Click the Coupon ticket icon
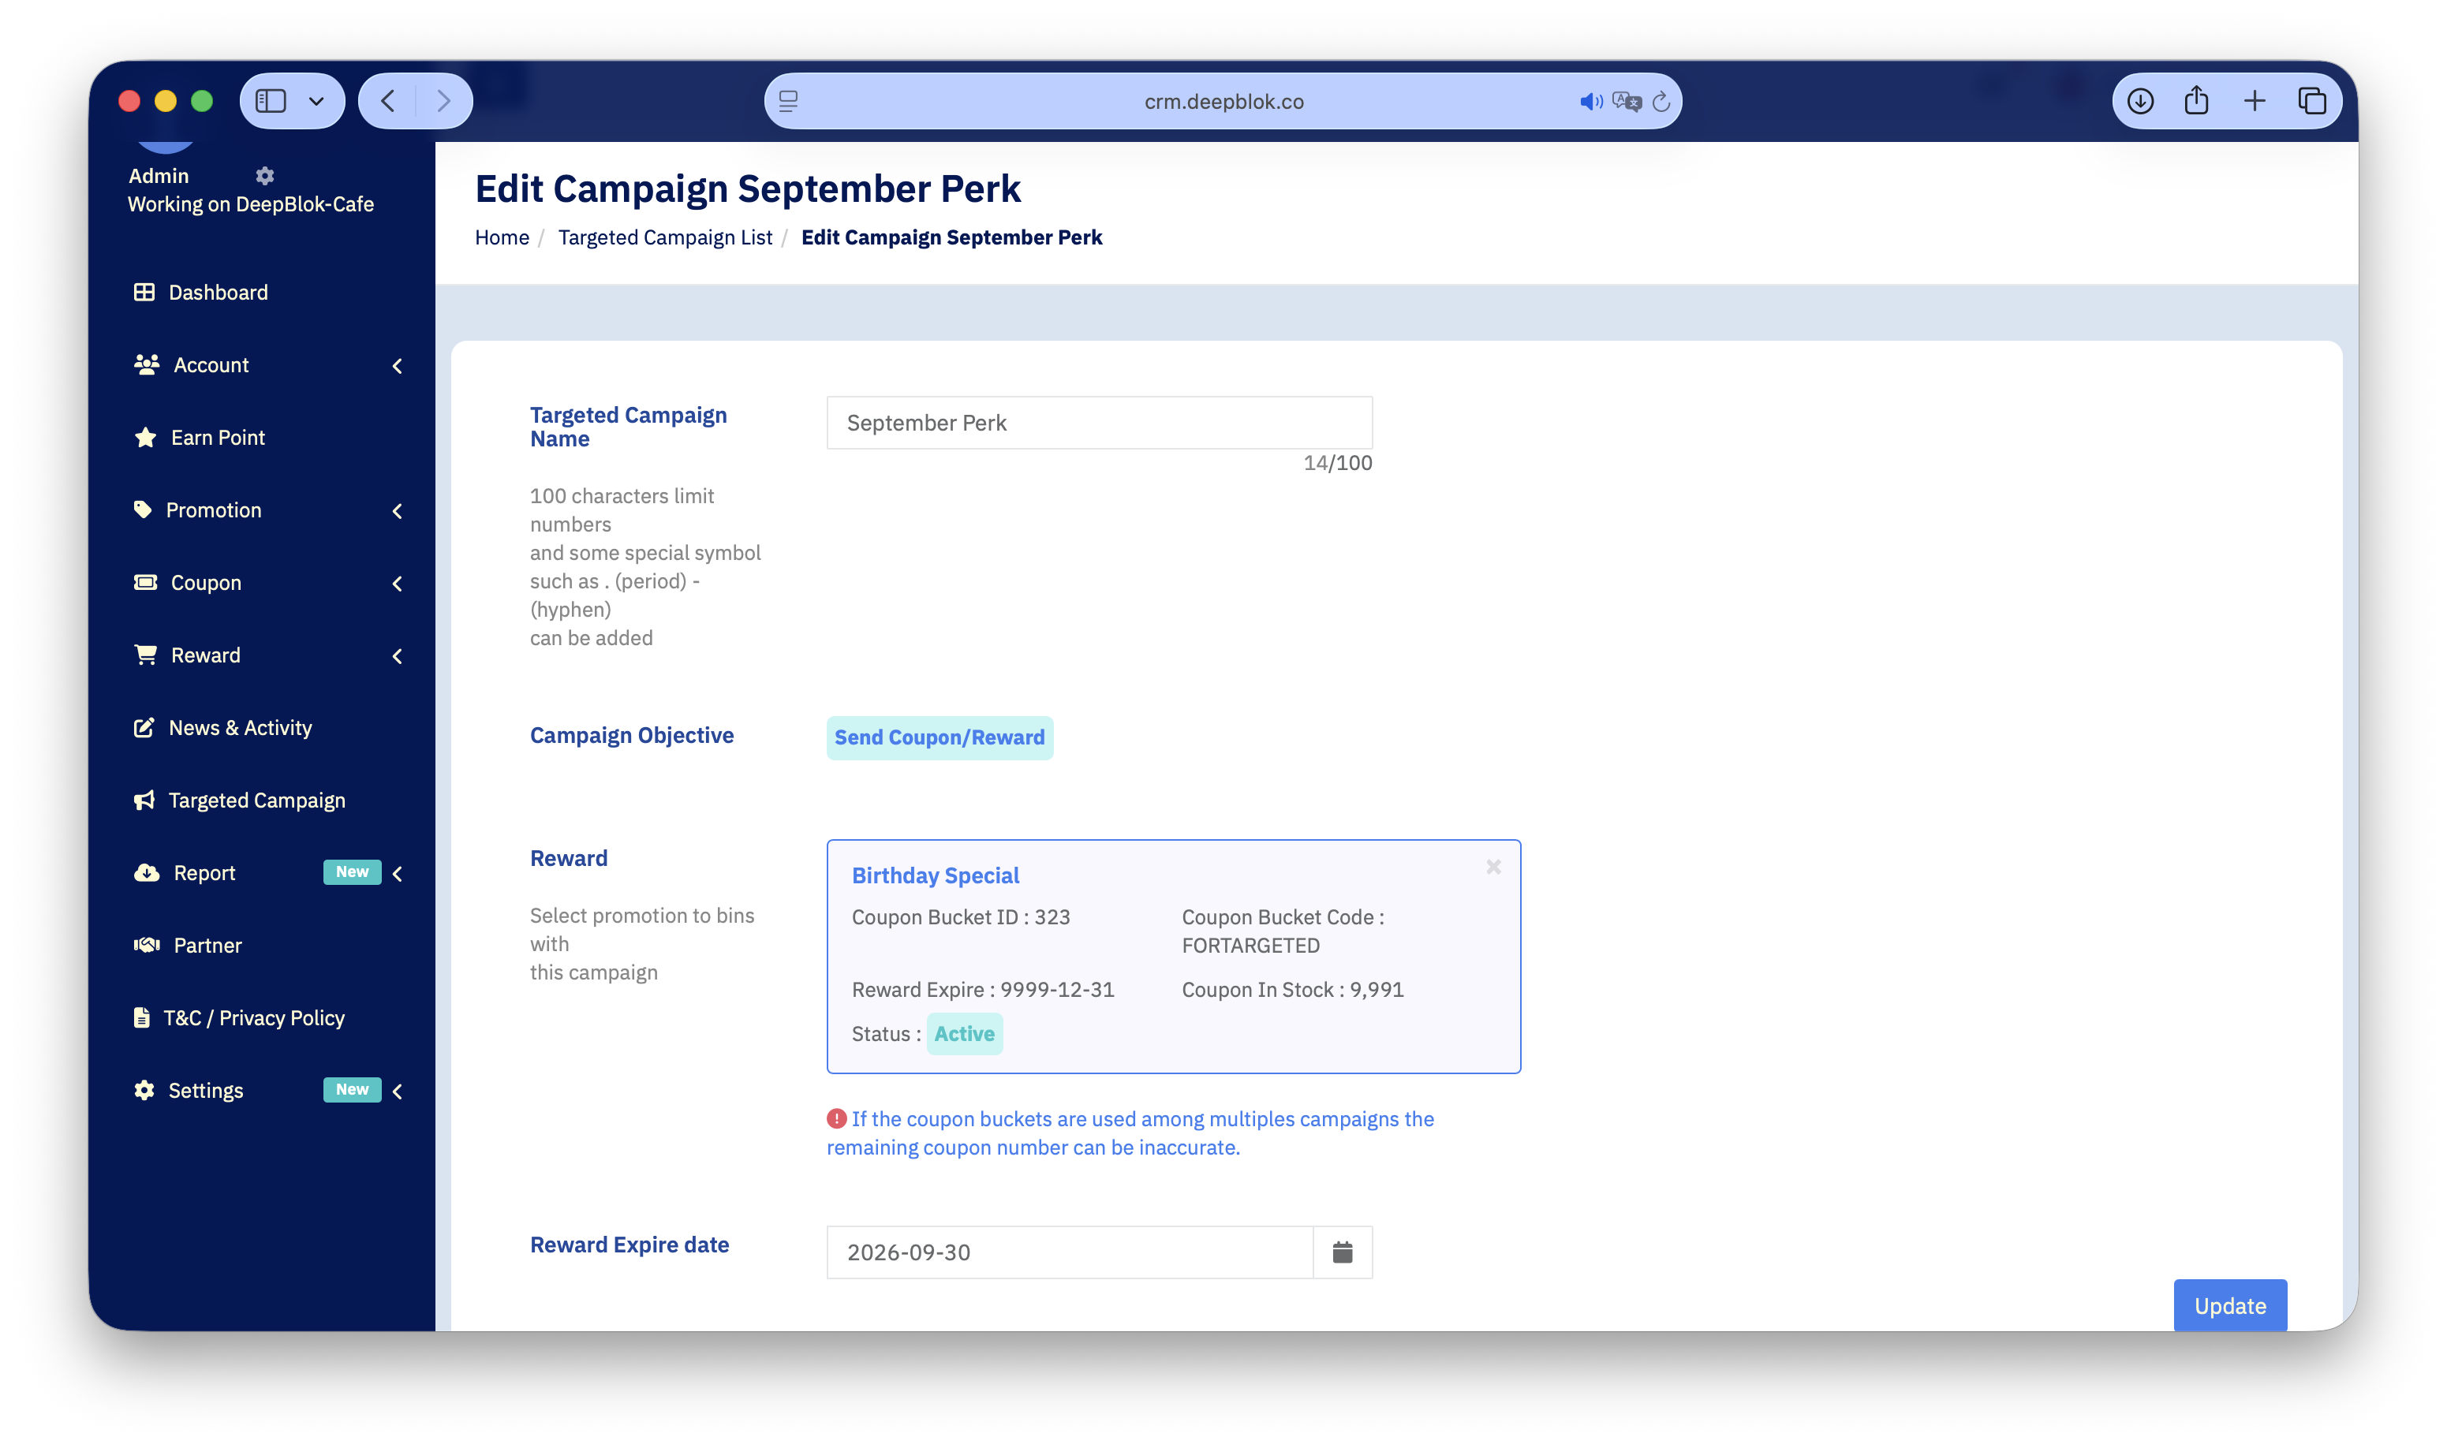Viewport: 2447px width, 1448px height. click(x=145, y=581)
